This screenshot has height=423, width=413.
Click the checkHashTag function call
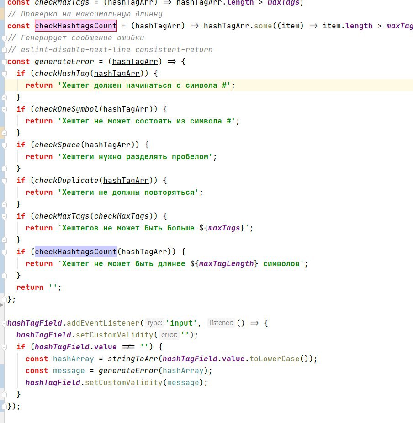tap(62, 73)
